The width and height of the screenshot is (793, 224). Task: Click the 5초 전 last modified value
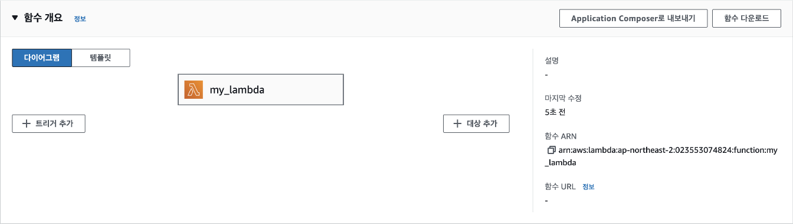point(555,112)
